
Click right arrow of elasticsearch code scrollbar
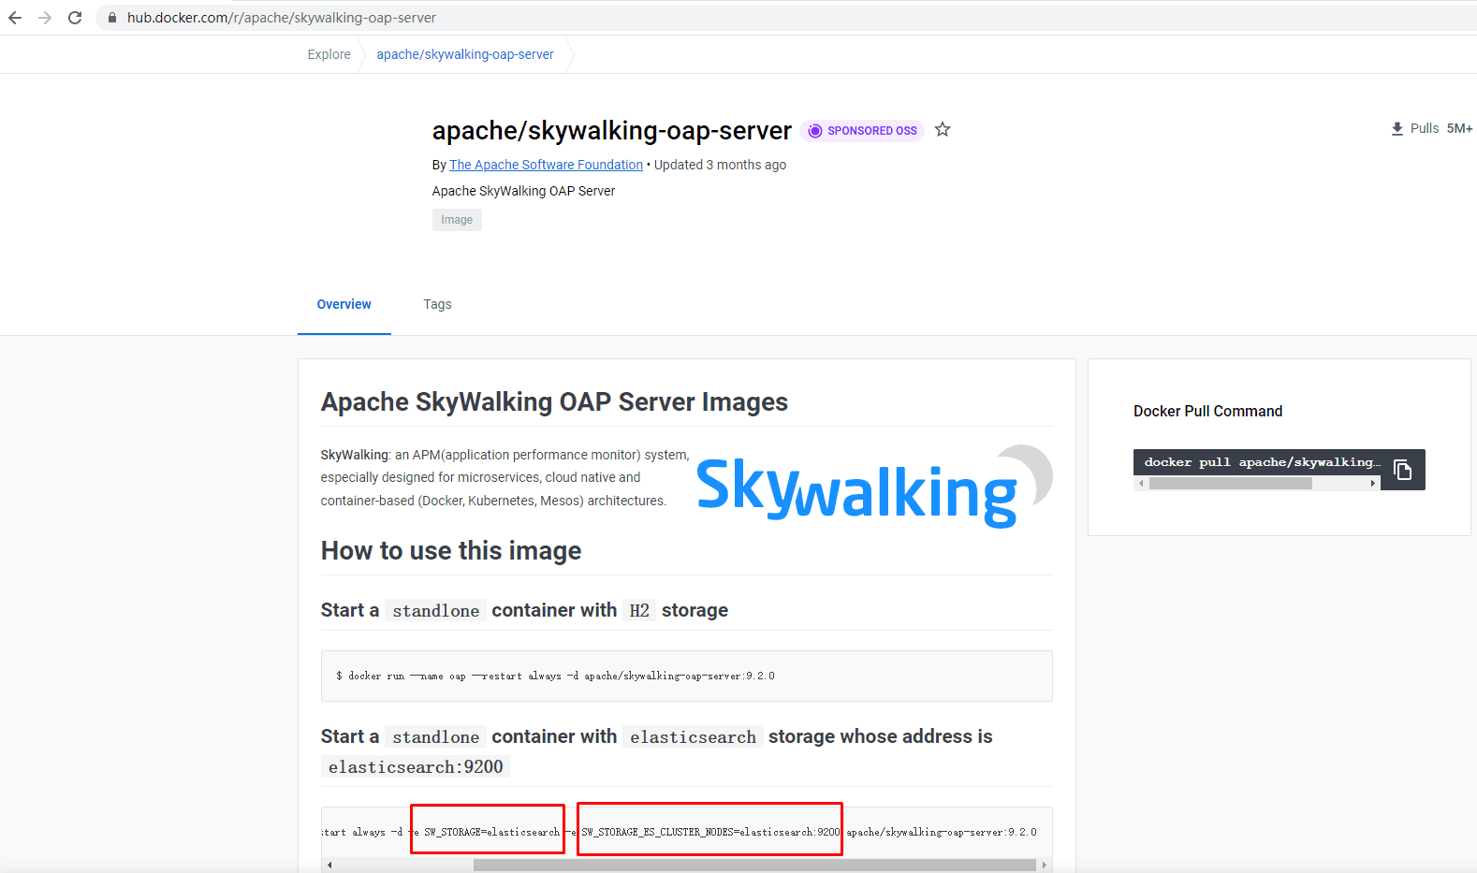[1044, 866]
